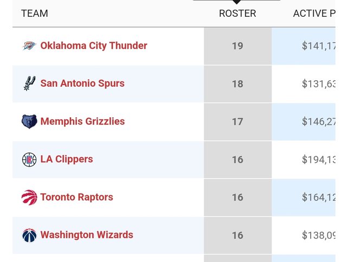Sort by the TEAM column header
Screen dimensions: 347x262
(35, 14)
